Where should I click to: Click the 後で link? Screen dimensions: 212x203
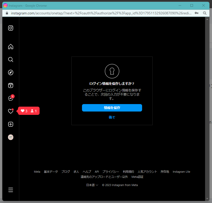112,117
